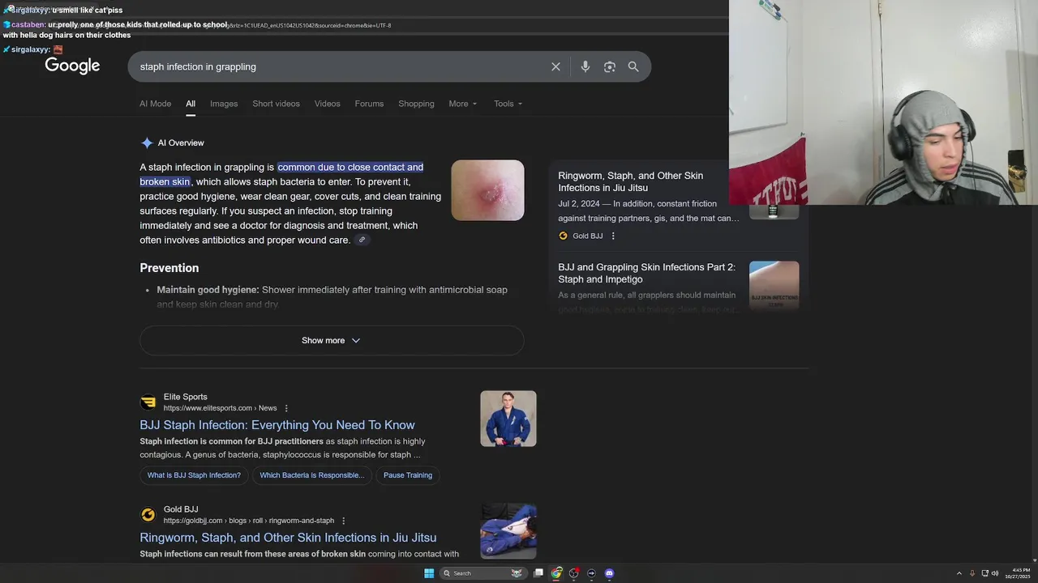Open Chrome from the taskbar
Viewport: 1038px width, 583px height.
coord(556,573)
